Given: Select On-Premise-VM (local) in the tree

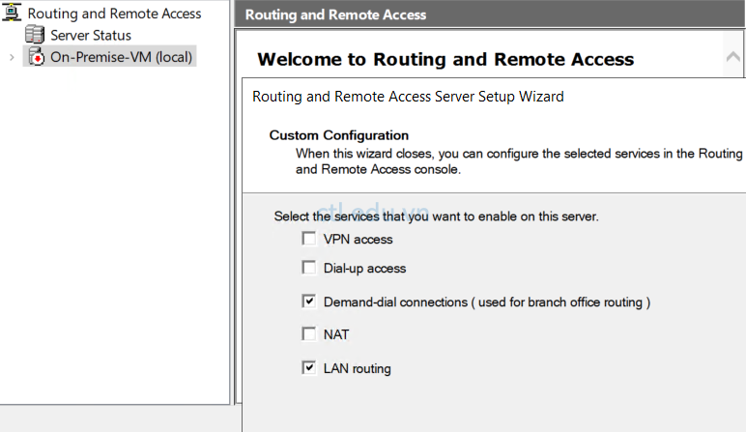Looking at the screenshot, I should tap(121, 57).
